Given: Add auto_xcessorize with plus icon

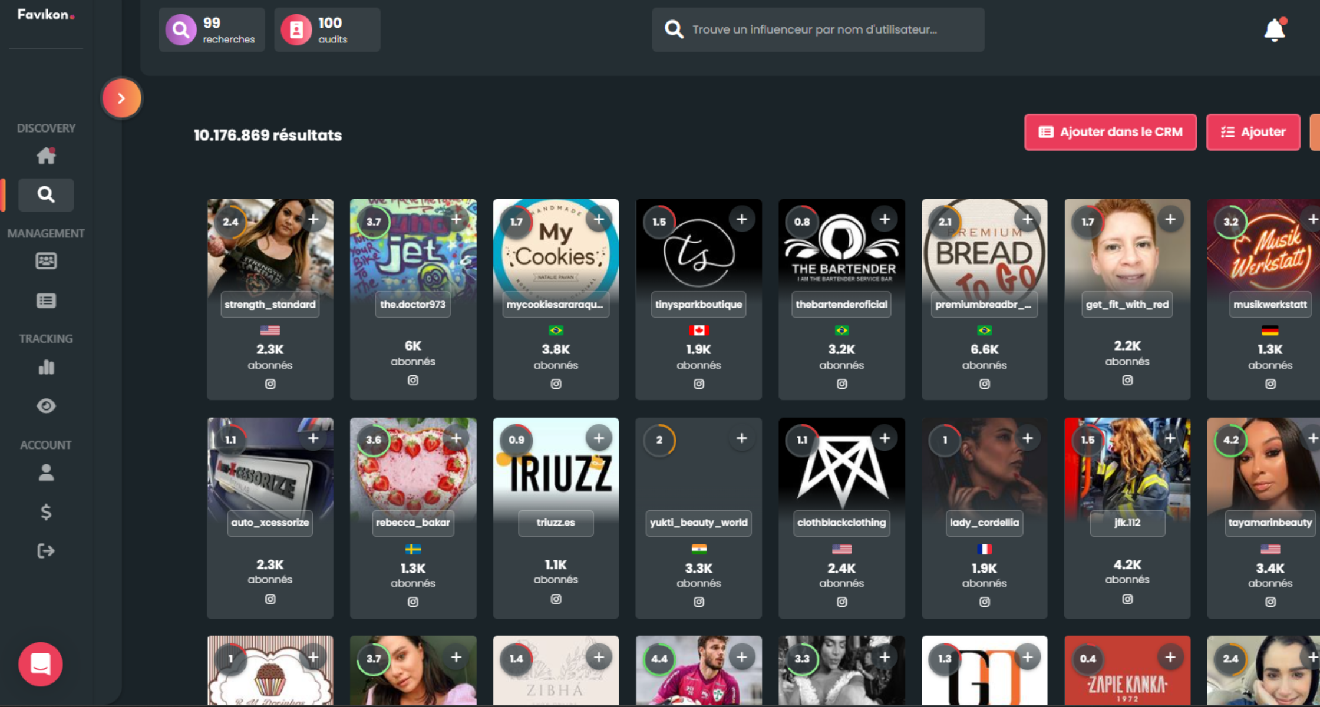Looking at the screenshot, I should pyautogui.click(x=313, y=438).
